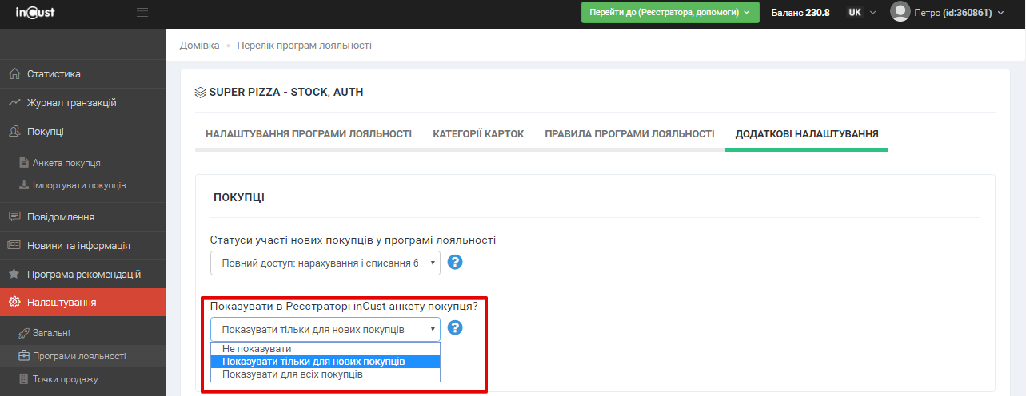
Task: Open Журнал транзакцій in the sidebar
Action: [x=82, y=103]
